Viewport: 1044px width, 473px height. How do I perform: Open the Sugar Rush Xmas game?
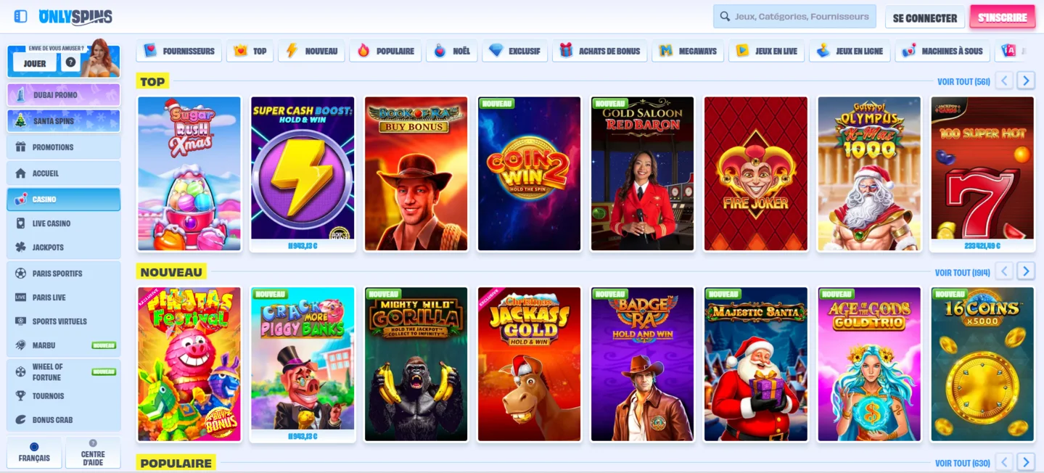tap(189, 173)
